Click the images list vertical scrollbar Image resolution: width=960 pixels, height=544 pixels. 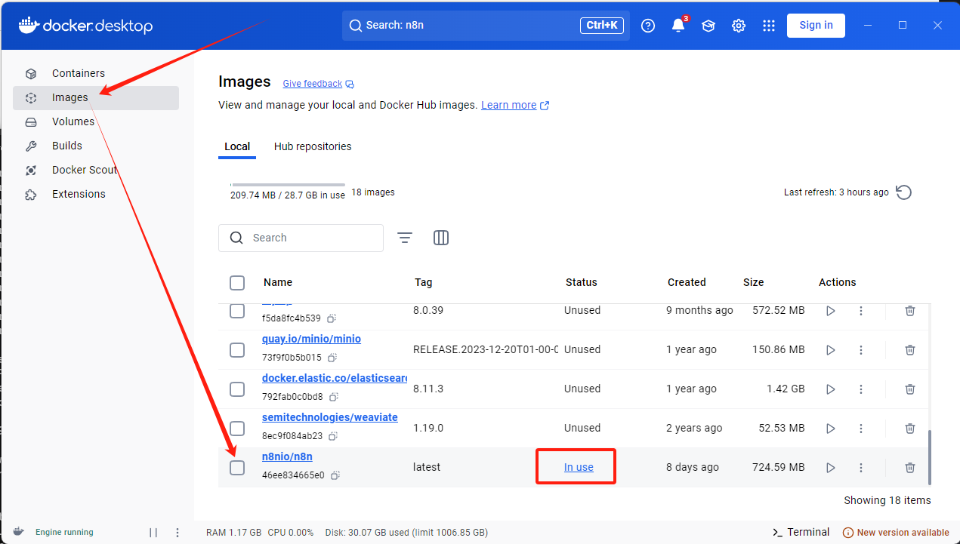[929, 457]
